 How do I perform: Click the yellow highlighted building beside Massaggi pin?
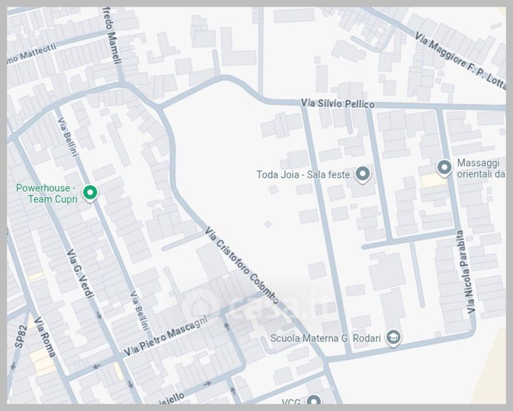point(431,181)
